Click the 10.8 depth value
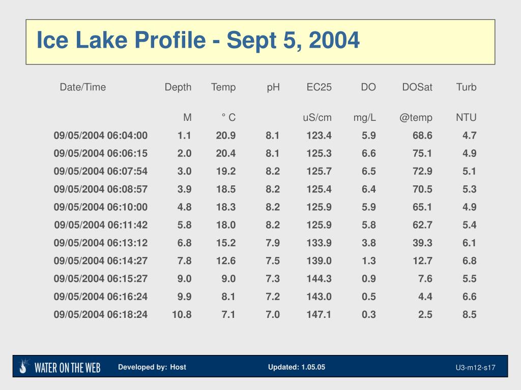Image resolution: width=521 pixels, height=390 pixels. (x=182, y=314)
